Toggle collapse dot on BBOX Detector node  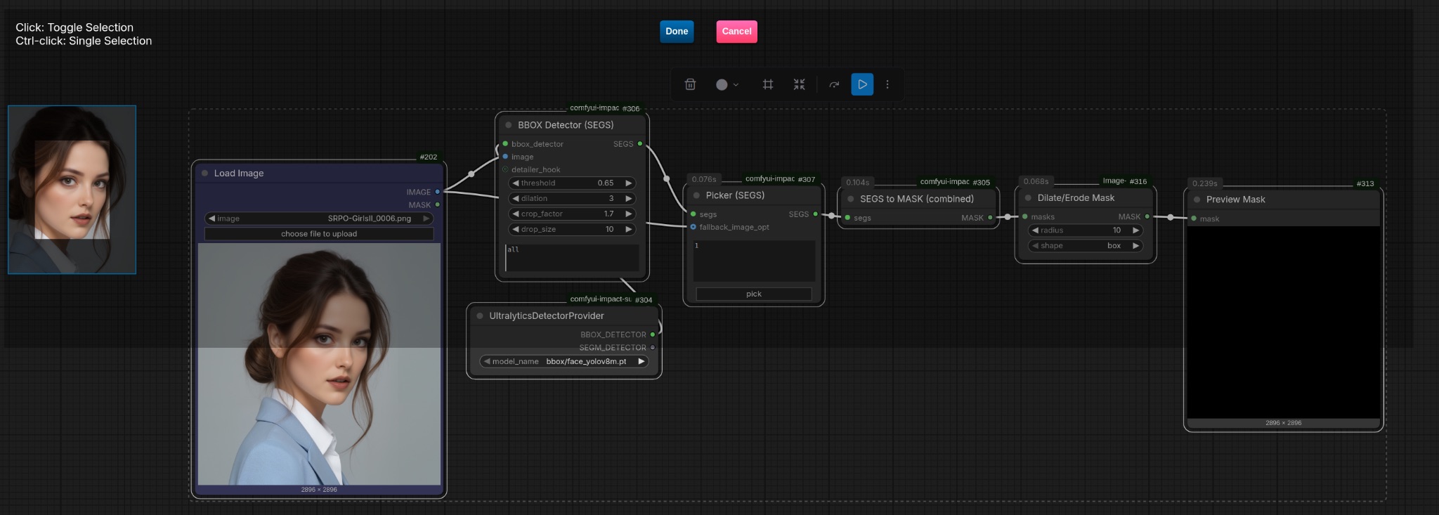tap(509, 125)
